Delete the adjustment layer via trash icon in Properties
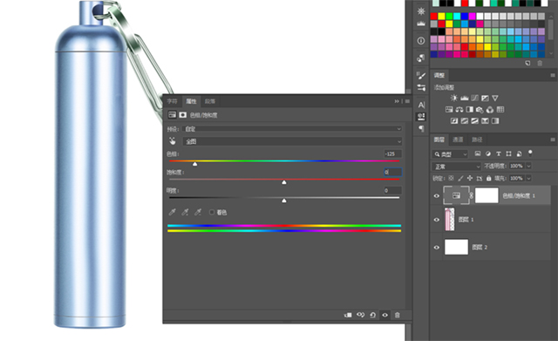This screenshot has height=341, width=558. pyautogui.click(x=398, y=315)
